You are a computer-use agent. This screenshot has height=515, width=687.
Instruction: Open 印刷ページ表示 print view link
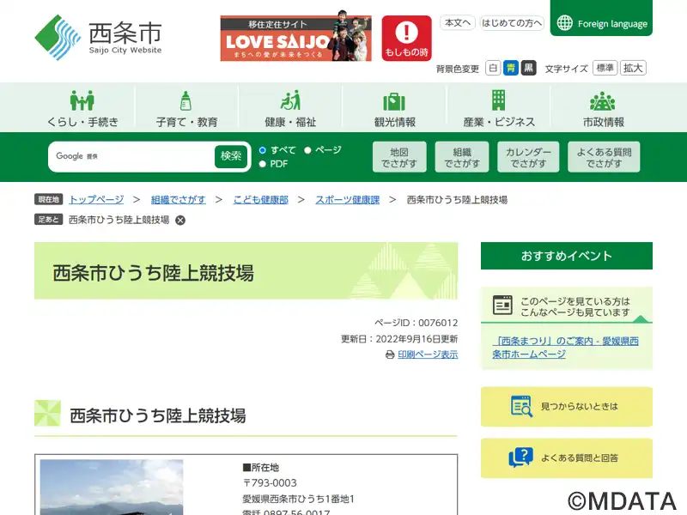(x=428, y=354)
